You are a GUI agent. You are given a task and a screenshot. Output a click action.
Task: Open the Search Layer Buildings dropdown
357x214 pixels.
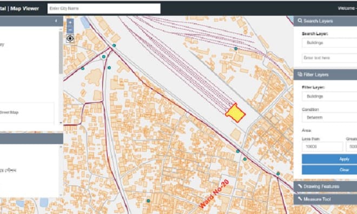click(329, 43)
